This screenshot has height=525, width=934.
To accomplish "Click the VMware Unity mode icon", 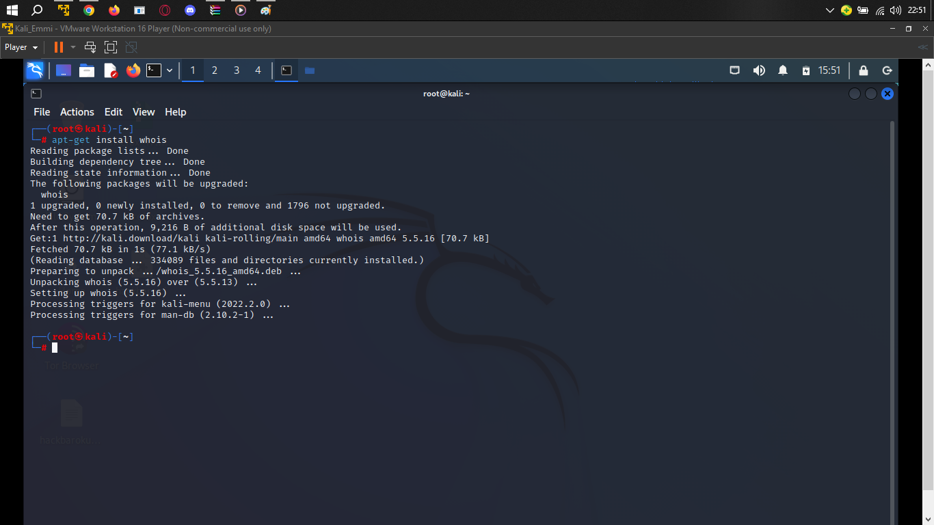I will coord(131,47).
